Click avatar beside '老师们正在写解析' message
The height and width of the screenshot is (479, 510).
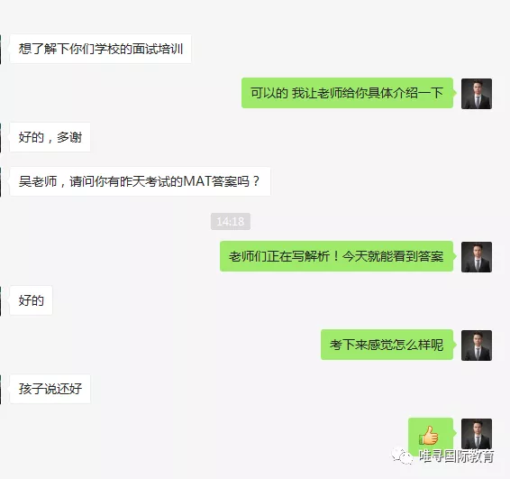click(477, 257)
